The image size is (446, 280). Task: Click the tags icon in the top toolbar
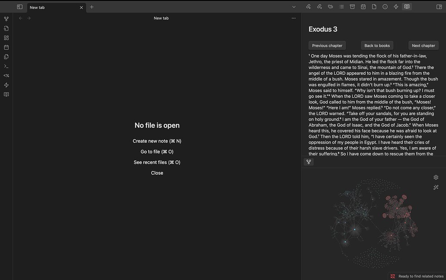[x=330, y=7]
